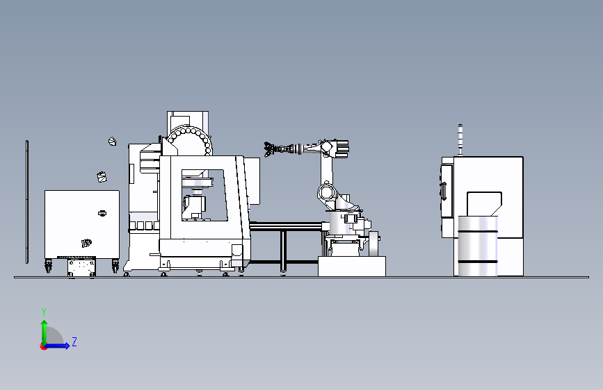Select the door handle on the right machine
The image size is (603, 390).
[443, 191]
